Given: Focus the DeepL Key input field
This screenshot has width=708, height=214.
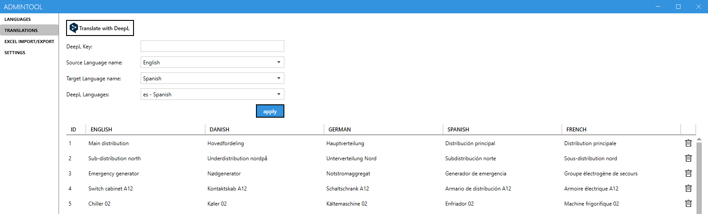Looking at the screenshot, I should pyautogui.click(x=212, y=46).
